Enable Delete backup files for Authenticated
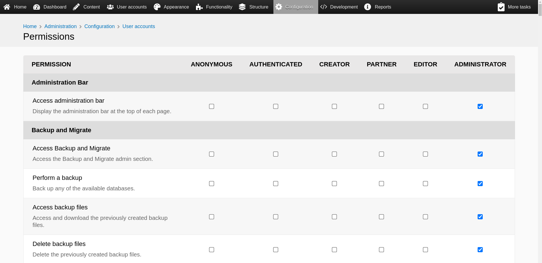 pyautogui.click(x=276, y=250)
